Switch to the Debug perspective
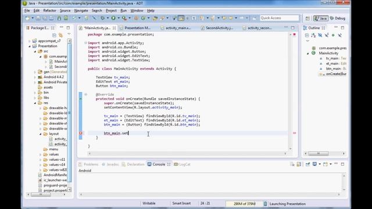Viewport: 372px width, 209px height. click(x=338, y=18)
